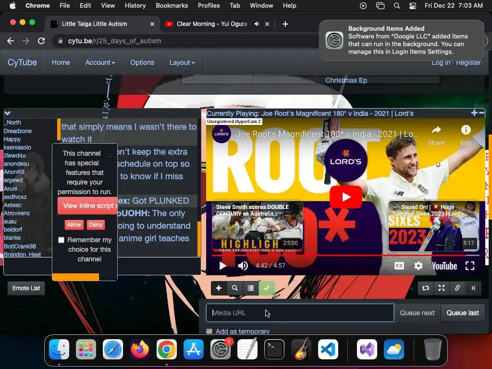Screen dimensions: 492x369
Task: Allow the channel's special scripts
Action: point(74,225)
